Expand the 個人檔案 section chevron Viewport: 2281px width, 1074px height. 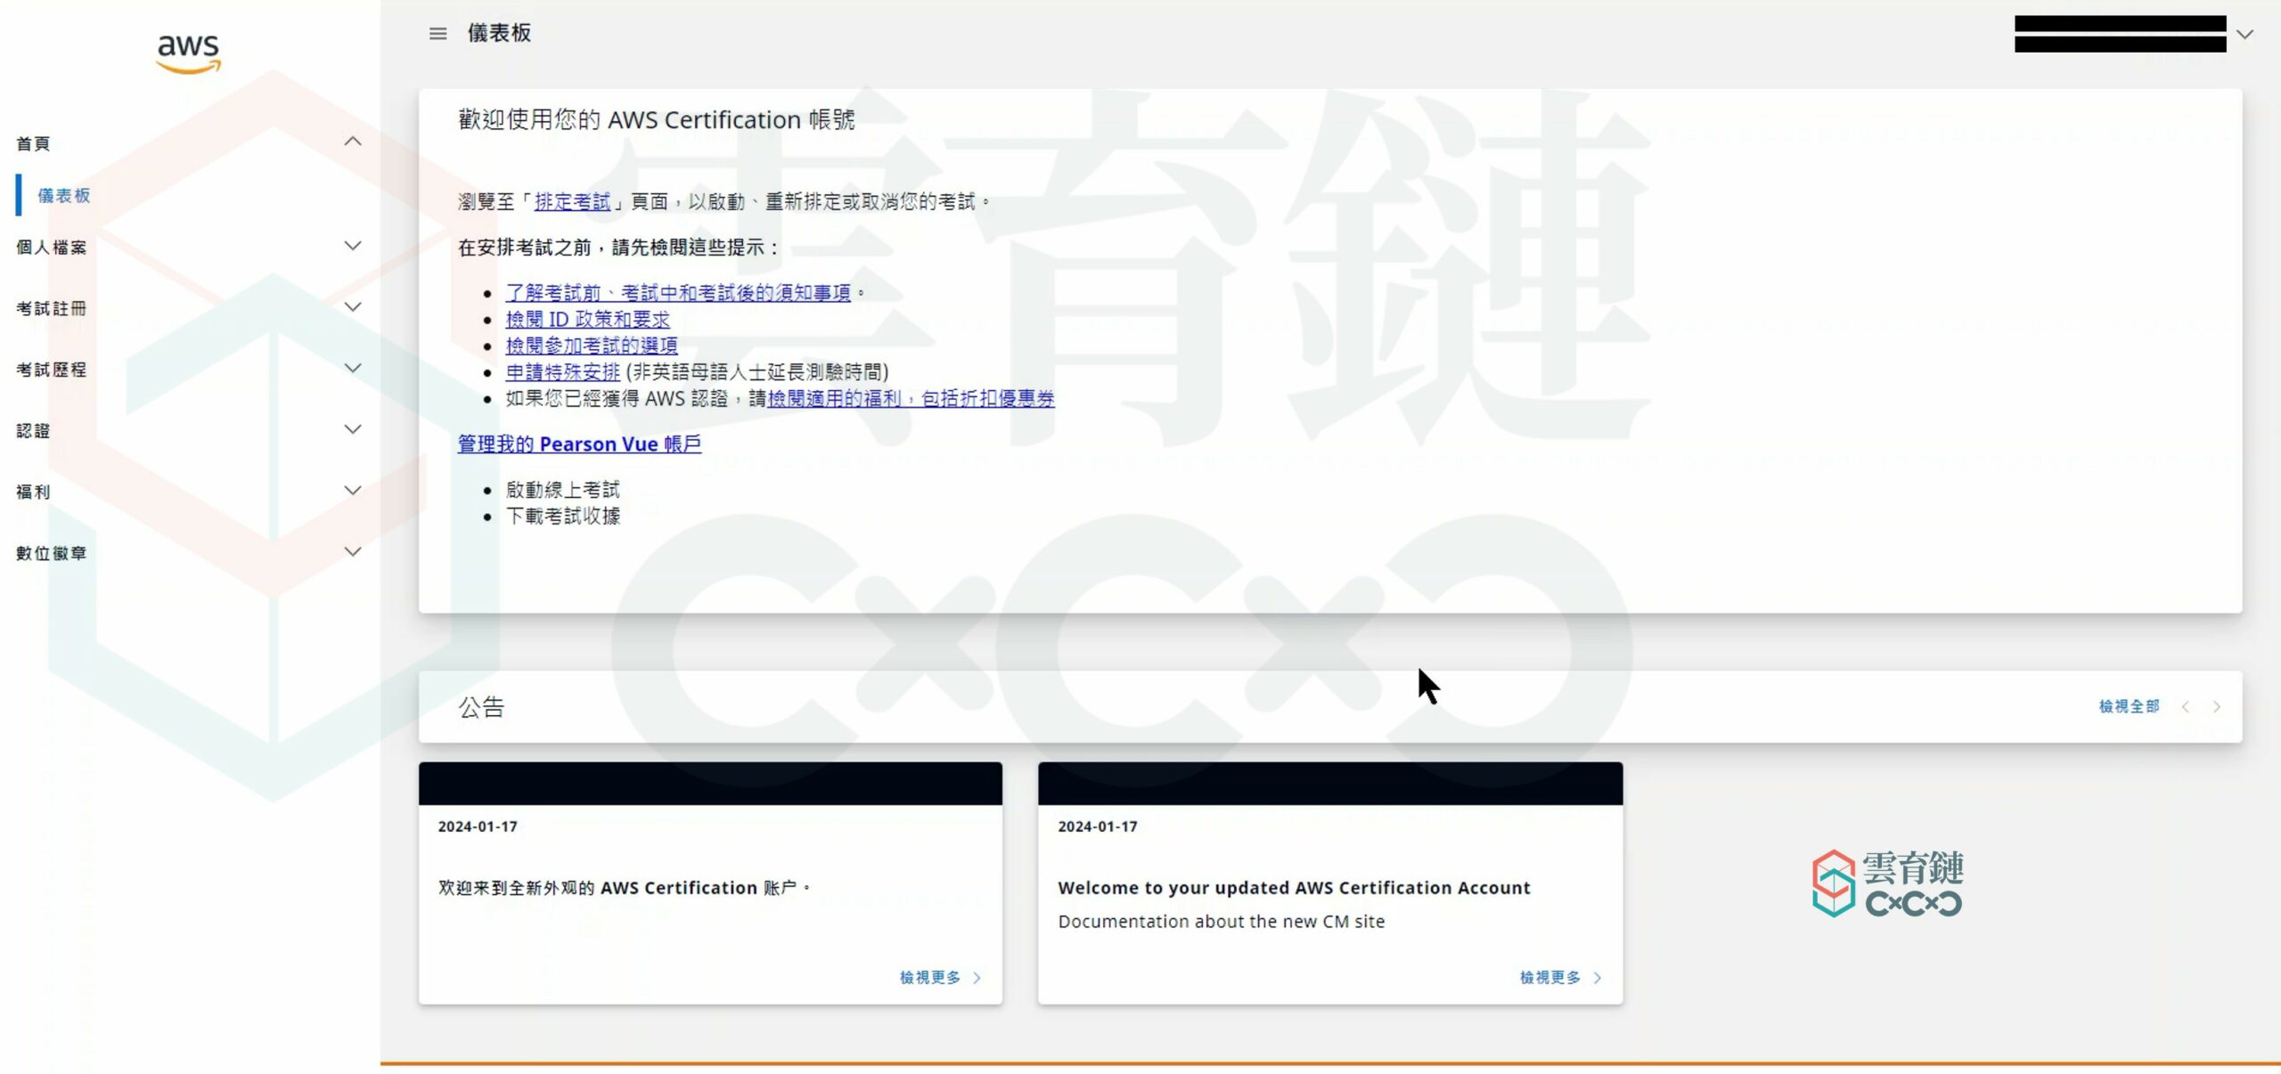(x=353, y=246)
